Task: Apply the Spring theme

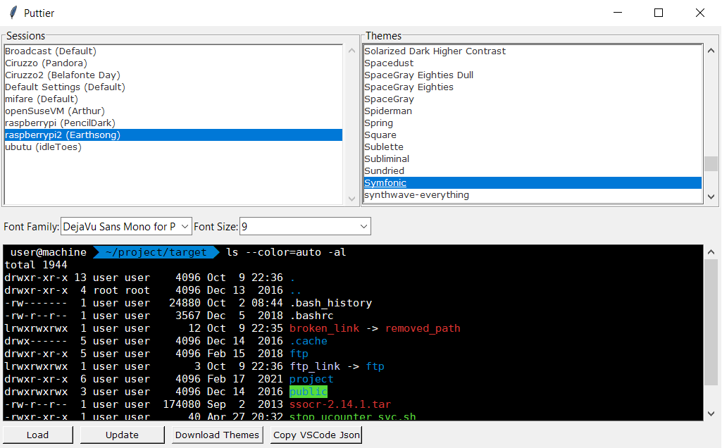Action: (533, 123)
